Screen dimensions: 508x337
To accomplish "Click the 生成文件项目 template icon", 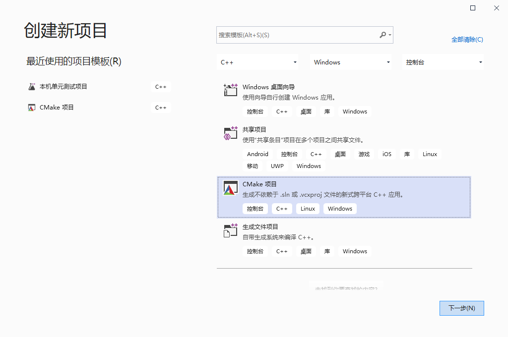I will pos(230,230).
